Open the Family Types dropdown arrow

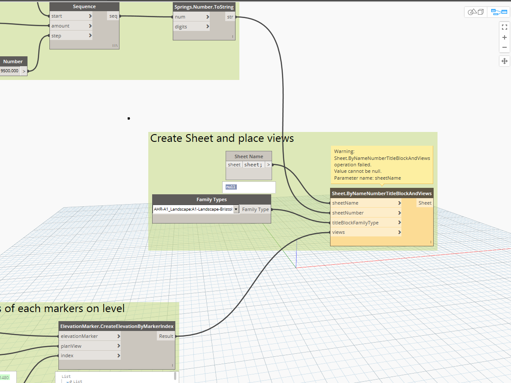coord(236,209)
